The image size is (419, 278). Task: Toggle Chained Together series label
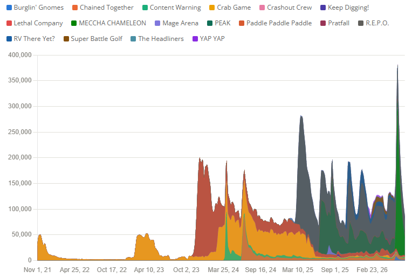(x=107, y=8)
